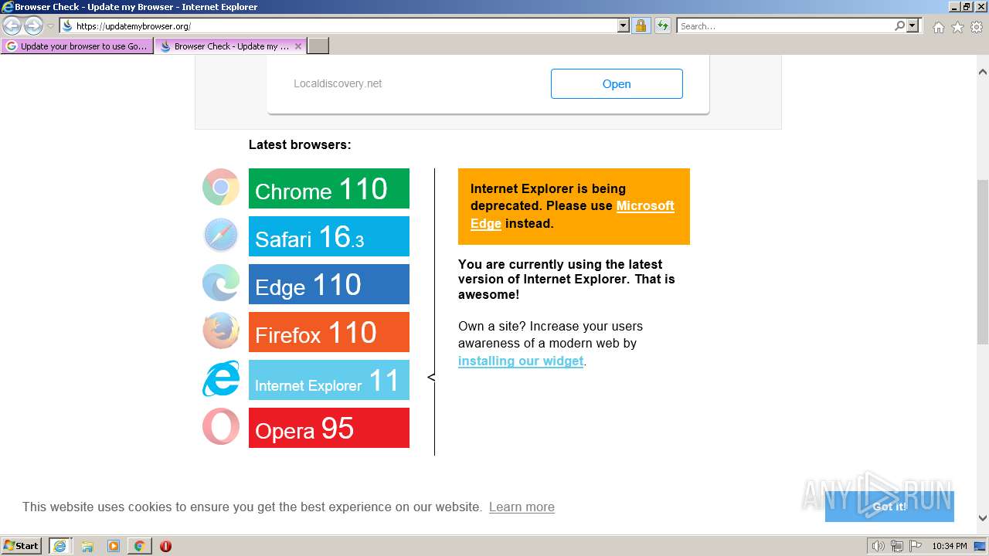View the security lock report icon
The width and height of the screenshot is (989, 556).
[641, 26]
